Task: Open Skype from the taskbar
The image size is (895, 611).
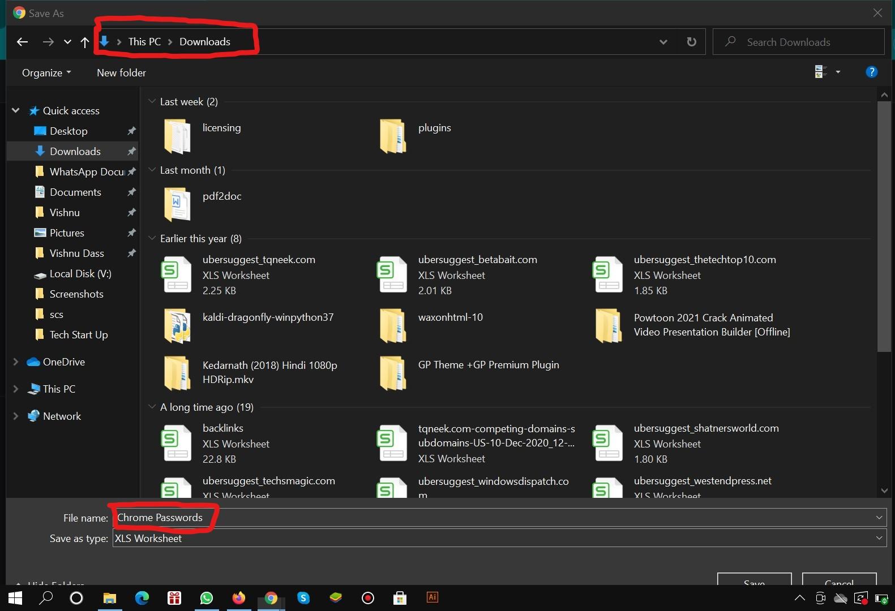Action: (303, 598)
